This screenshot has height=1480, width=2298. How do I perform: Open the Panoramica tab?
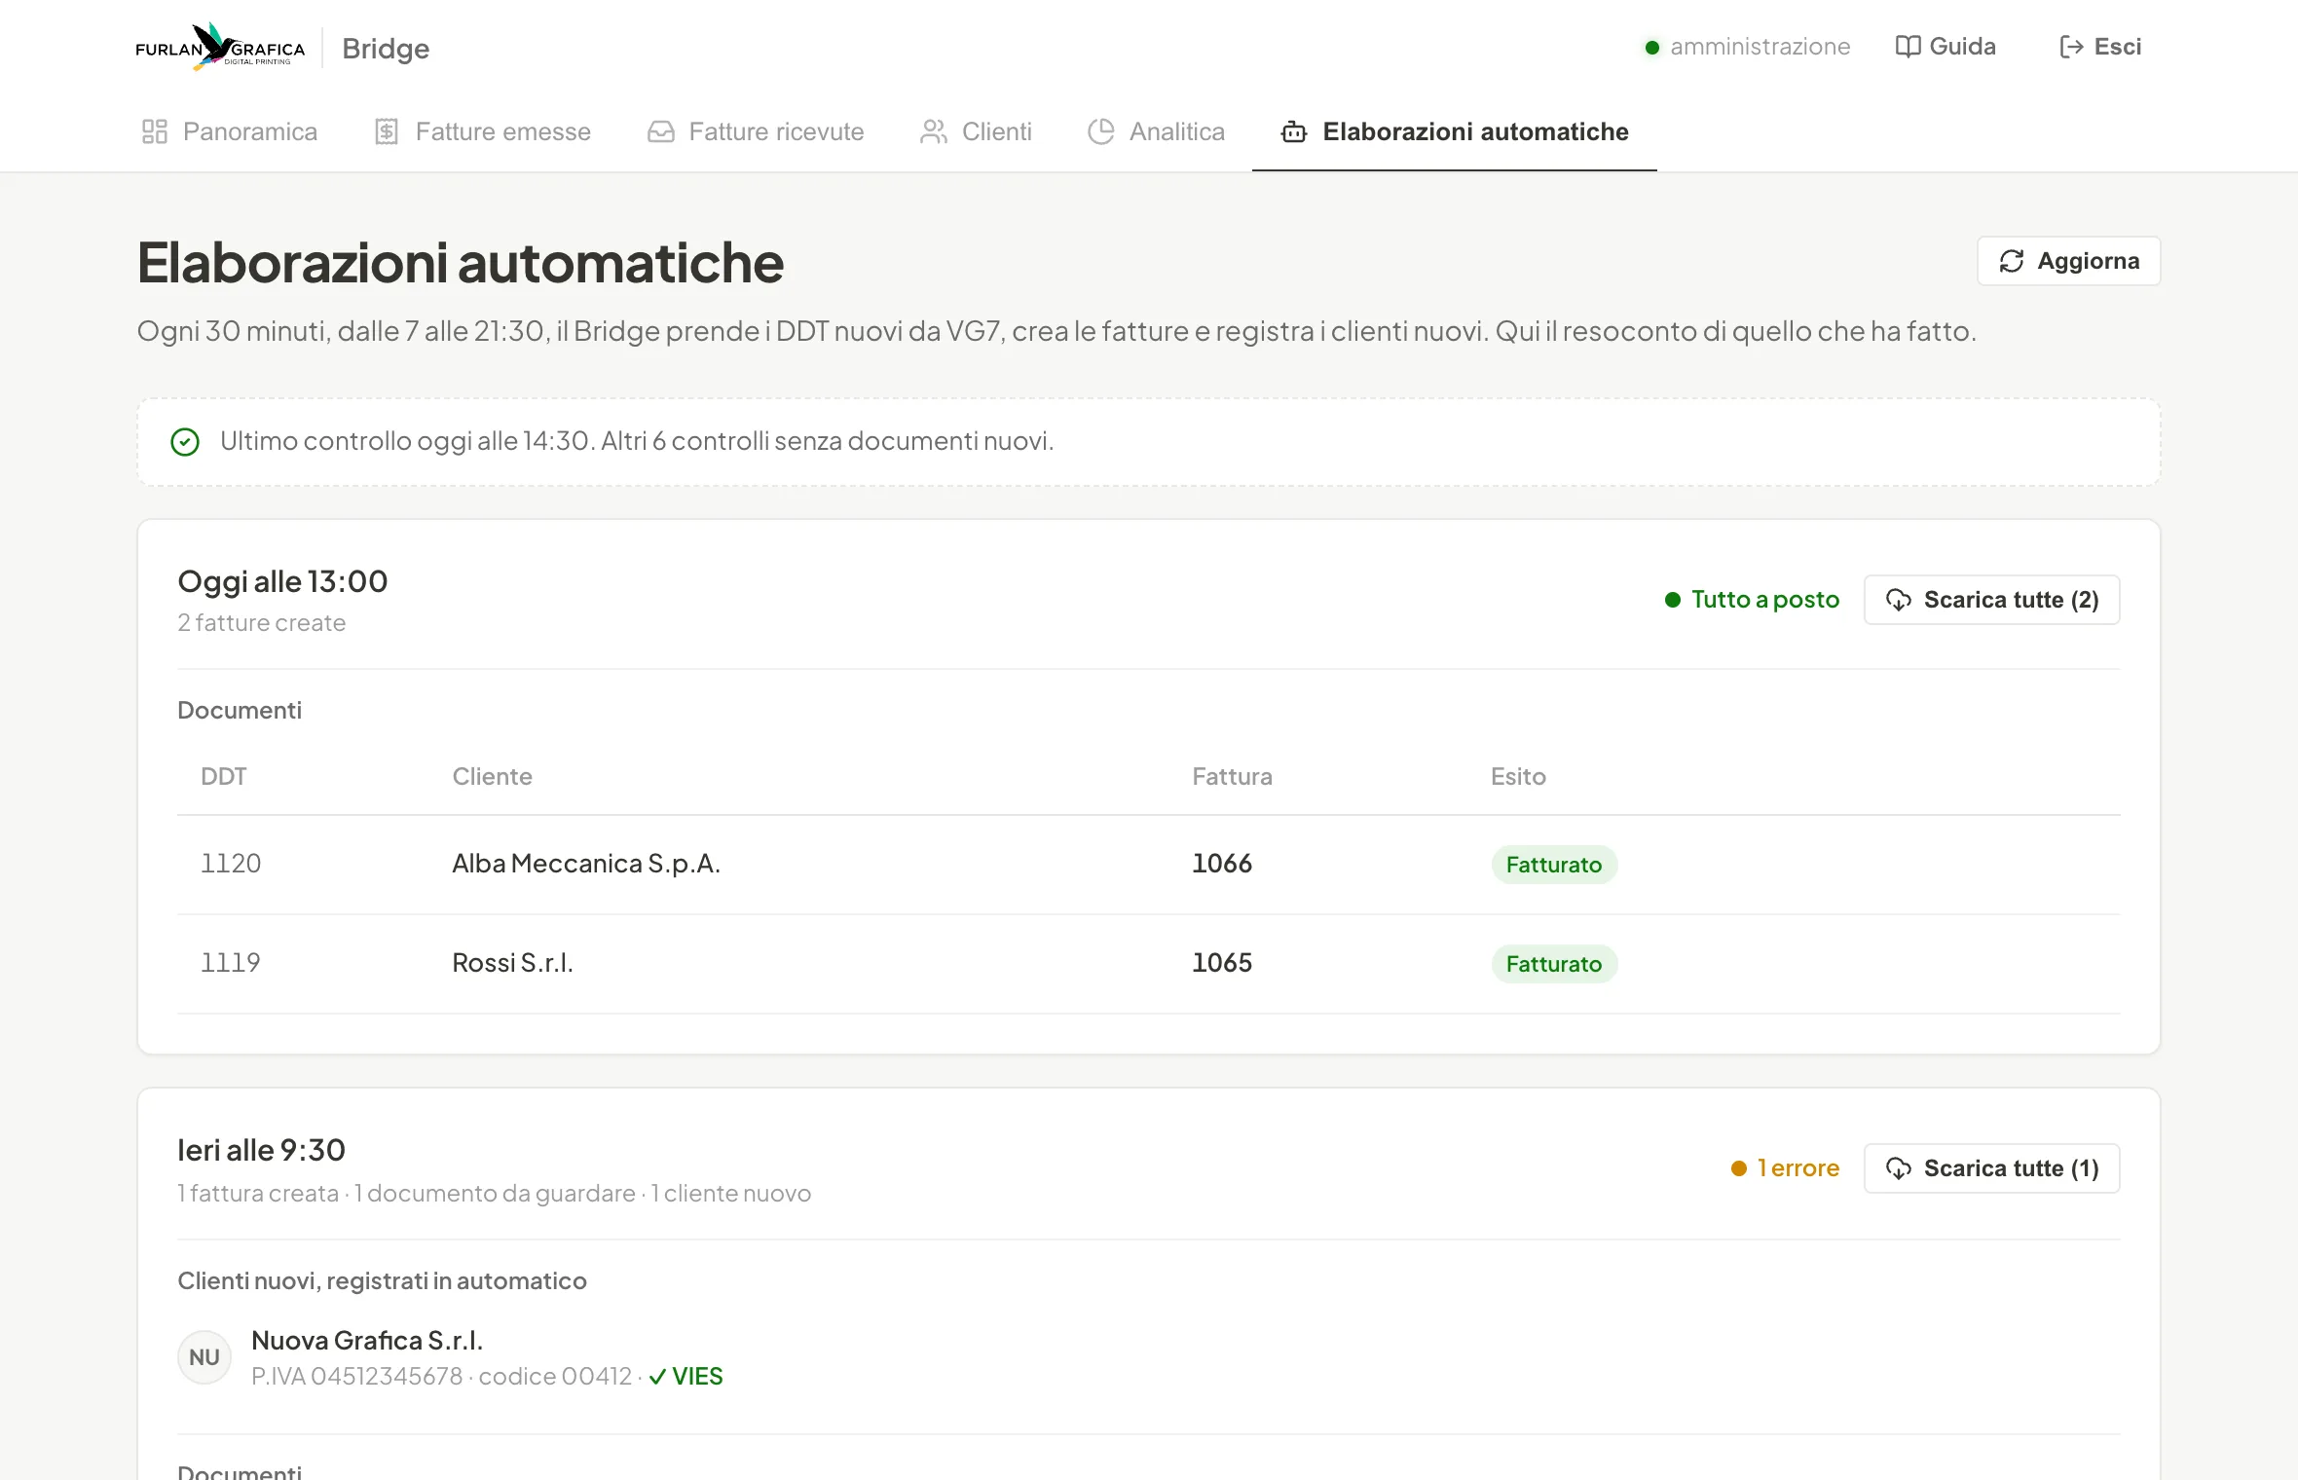(x=230, y=131)
